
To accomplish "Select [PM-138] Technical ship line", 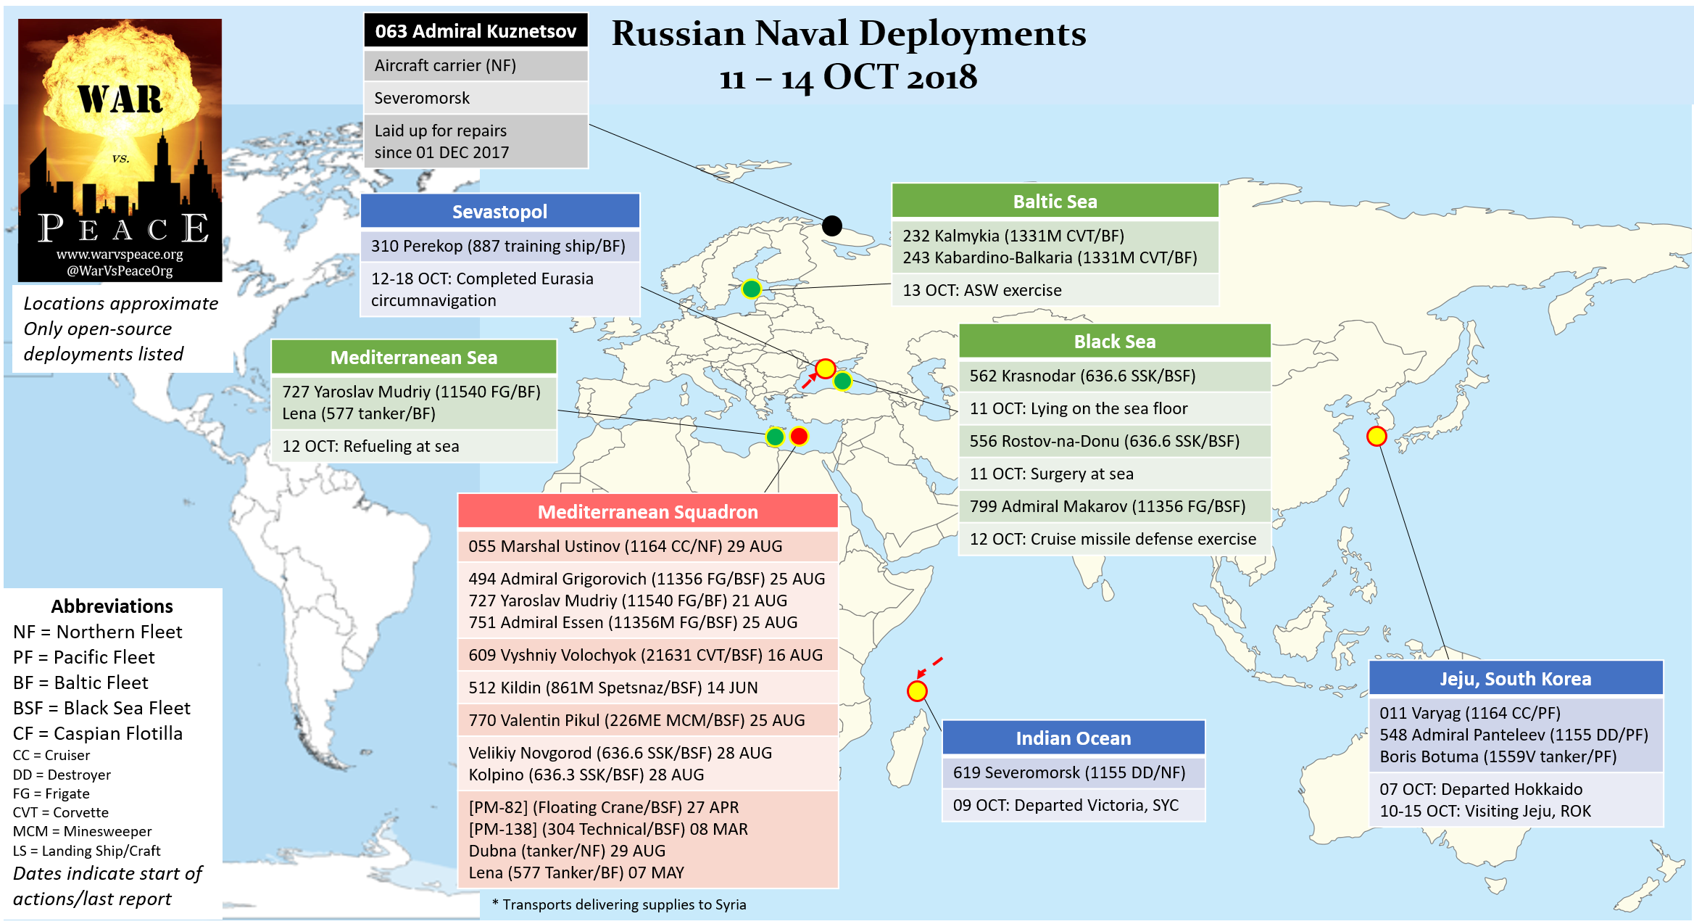I will click(x=608, y=829).
